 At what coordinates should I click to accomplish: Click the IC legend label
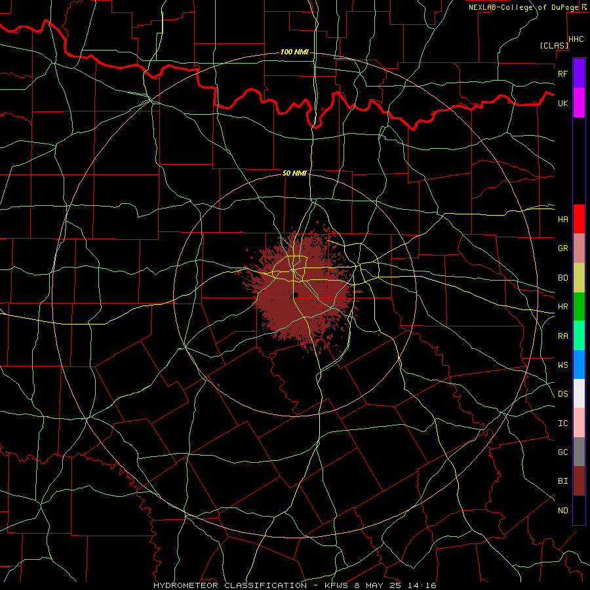pyautogui.click(x=562, y=423)
